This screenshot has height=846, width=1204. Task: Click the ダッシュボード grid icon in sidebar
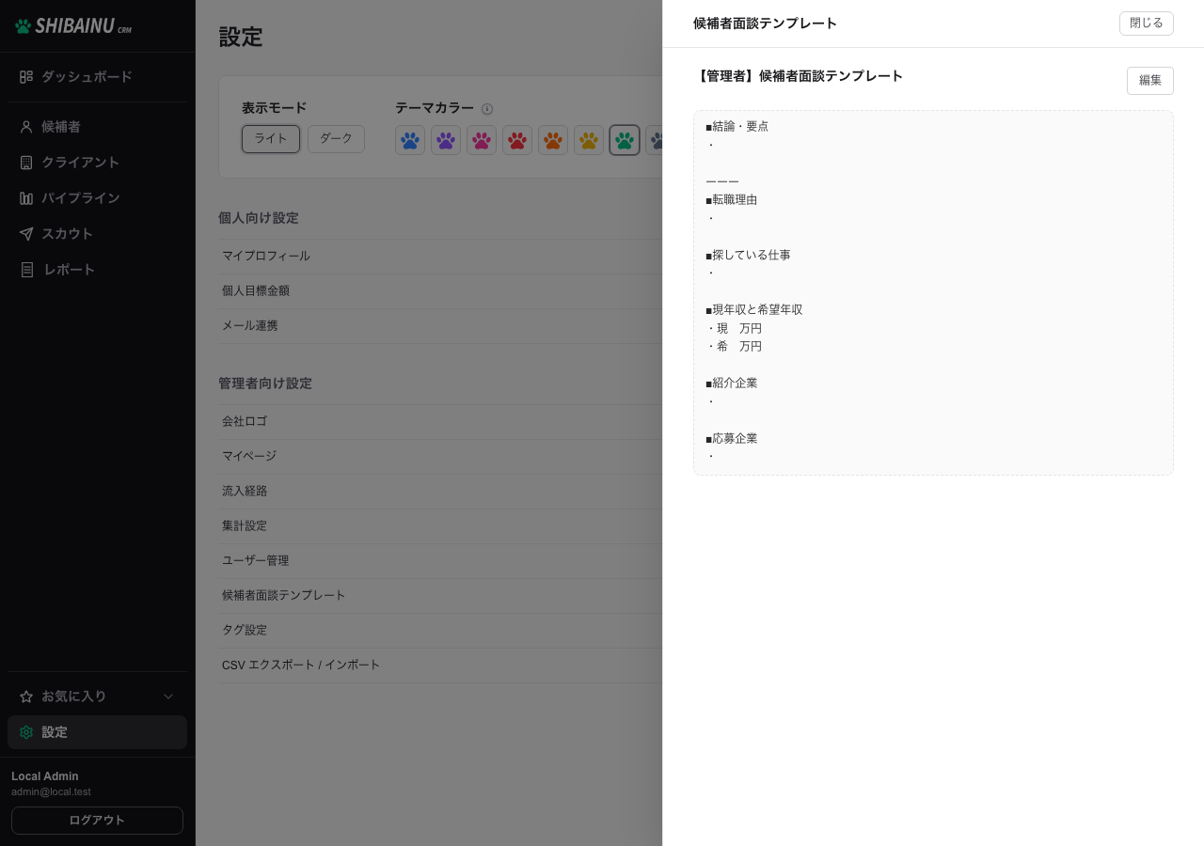pyautogui.click(x=26, y=77)
